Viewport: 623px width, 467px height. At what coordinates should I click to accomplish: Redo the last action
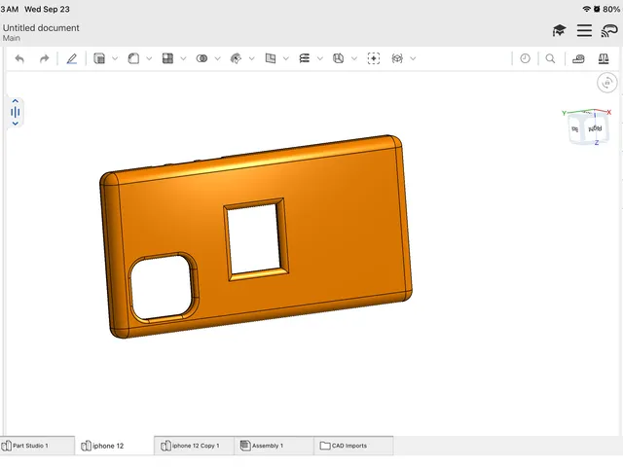(44, 58)
